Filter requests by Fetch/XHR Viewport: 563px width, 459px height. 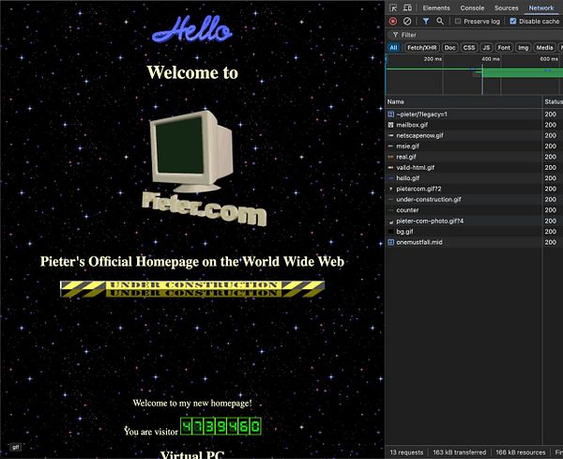coord(422,48)
